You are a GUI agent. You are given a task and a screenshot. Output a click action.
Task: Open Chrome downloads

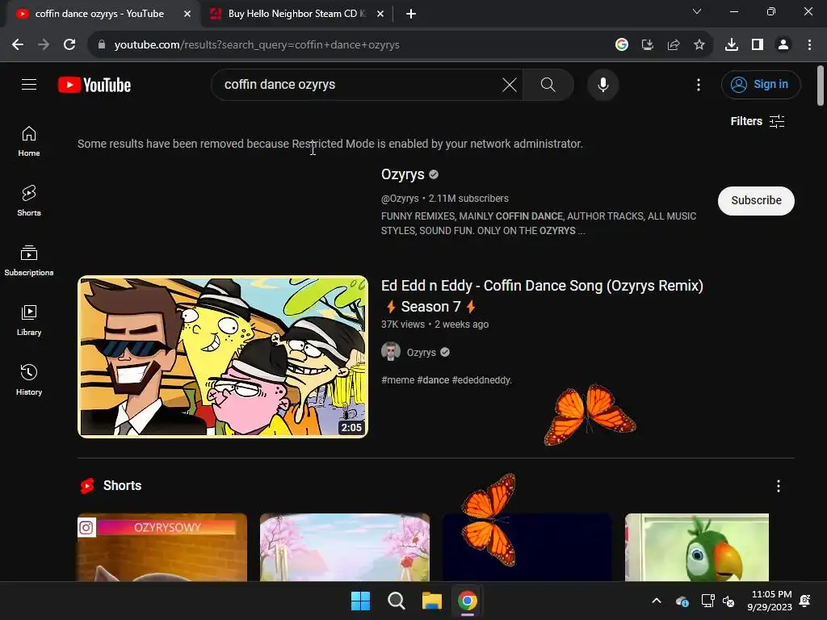tap(732, 45)
